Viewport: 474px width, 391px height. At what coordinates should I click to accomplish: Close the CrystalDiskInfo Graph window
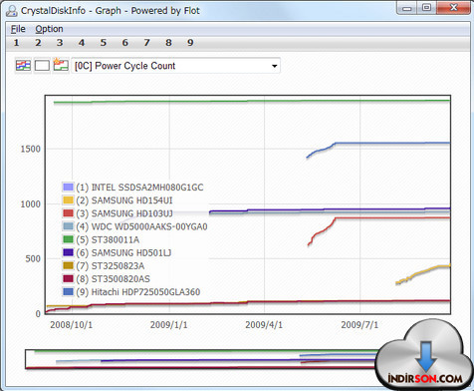[453, 8]
